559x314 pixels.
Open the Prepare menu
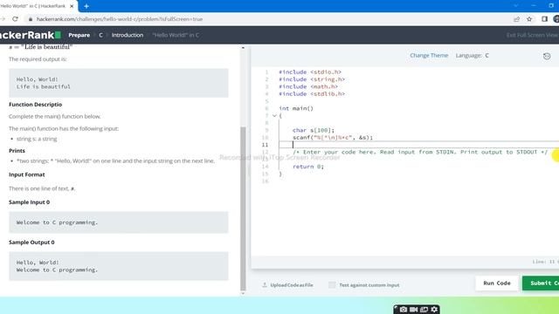click(79, 35)
